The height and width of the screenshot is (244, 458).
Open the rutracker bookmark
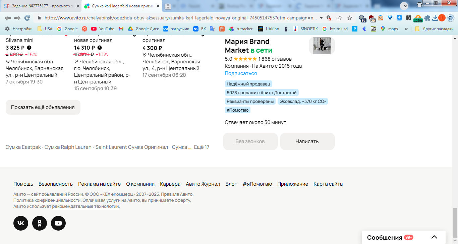(x=240, y=29)
